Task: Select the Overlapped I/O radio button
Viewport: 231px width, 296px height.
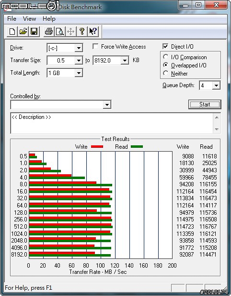Action: click(x=166, y=65)
